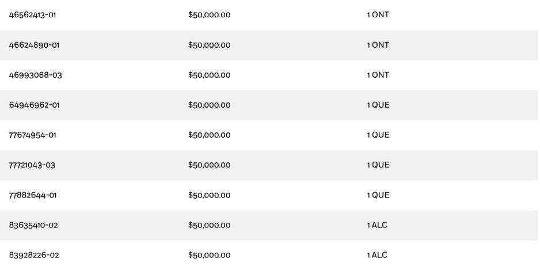Click the 1 QUE entry for ticket 64946962-01
Viewport: 540px width, 270px height.
[x=378, y=105]
